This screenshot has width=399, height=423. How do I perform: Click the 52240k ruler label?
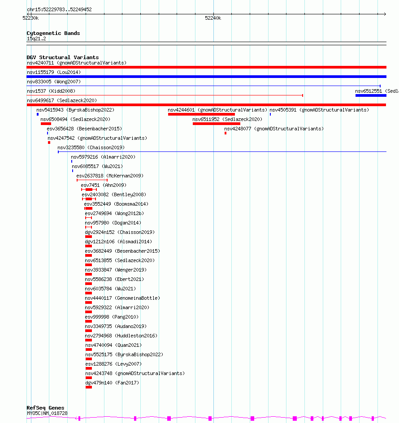(213, 18)
